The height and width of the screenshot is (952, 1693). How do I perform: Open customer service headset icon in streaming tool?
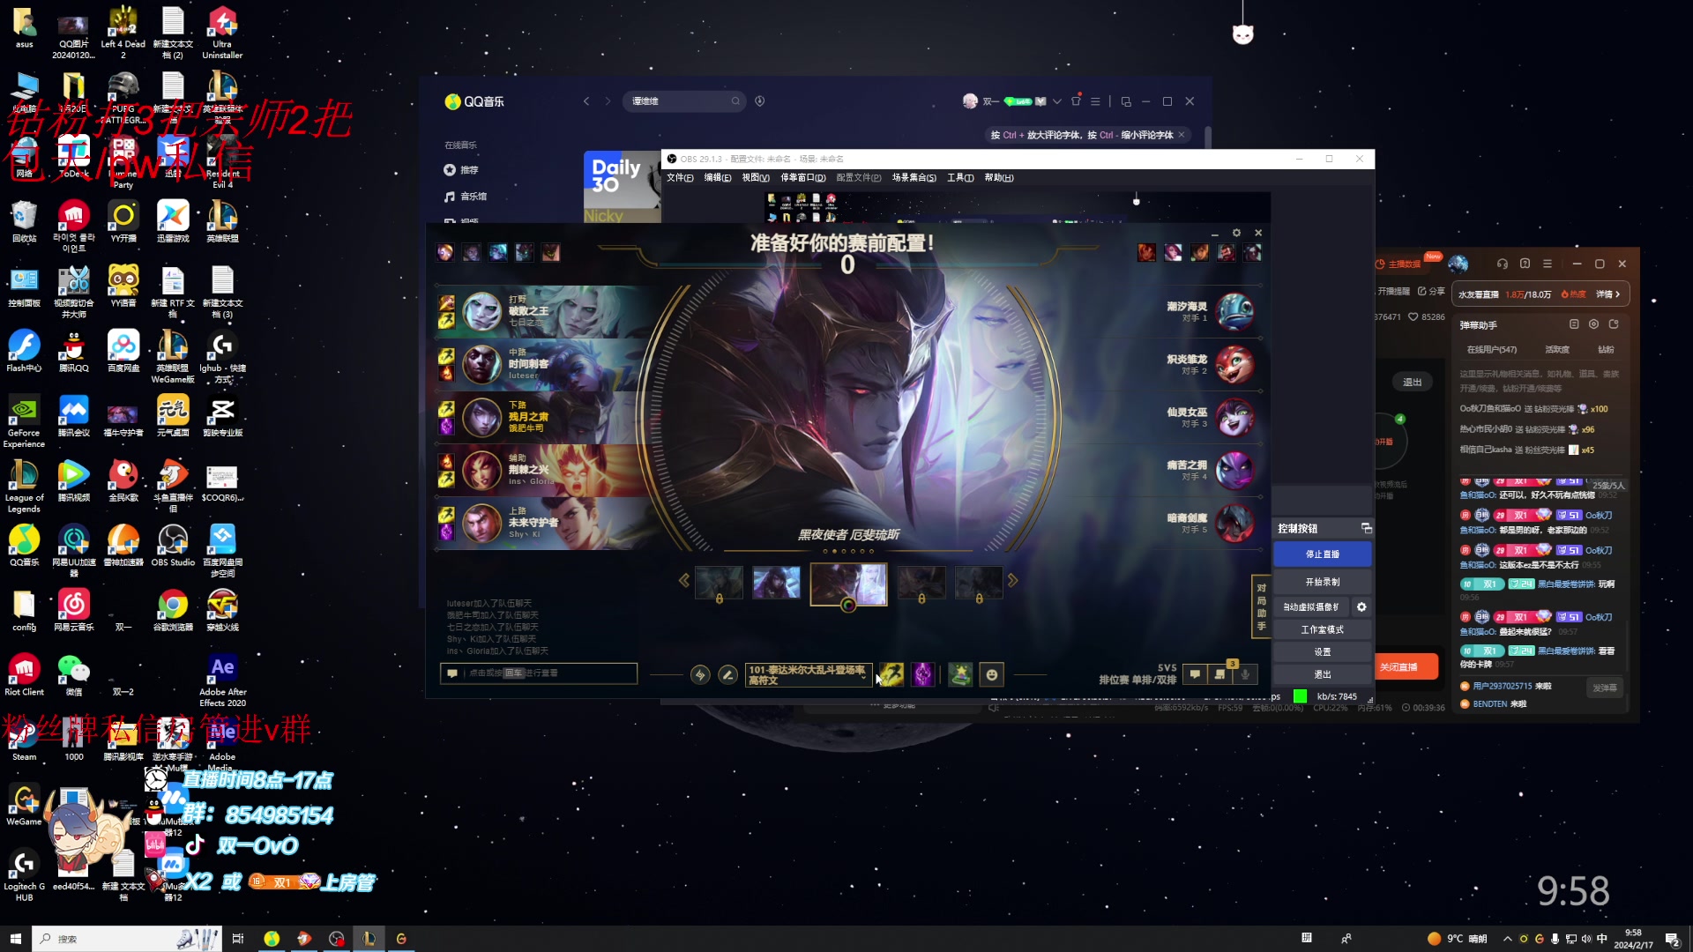pyautogui.click(x=1503, y=264)
